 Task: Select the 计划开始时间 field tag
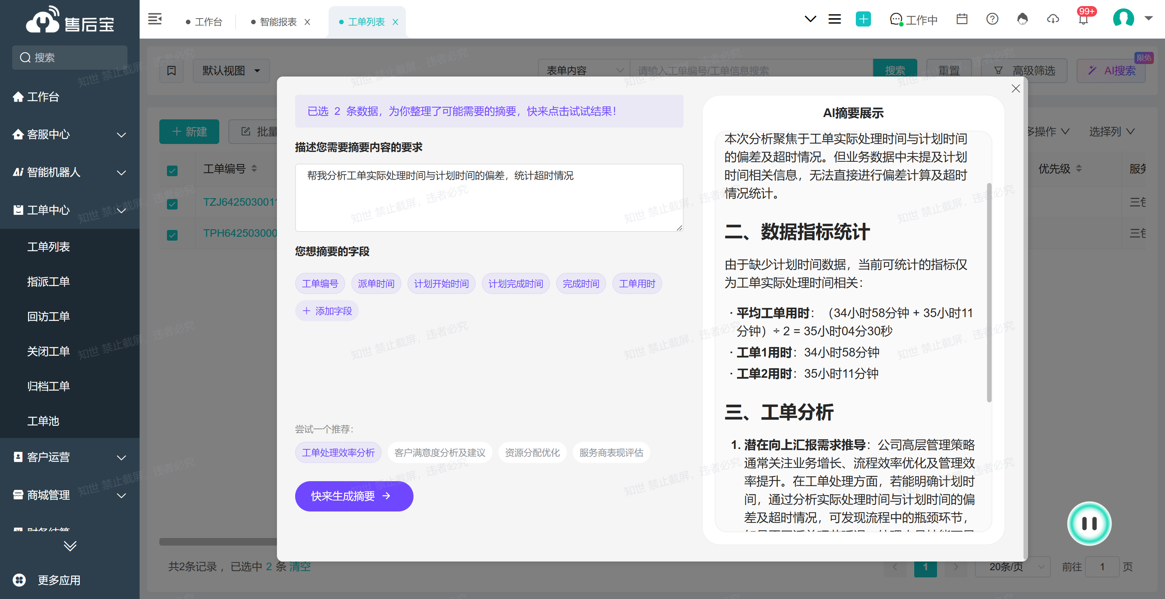click(442, 284)
